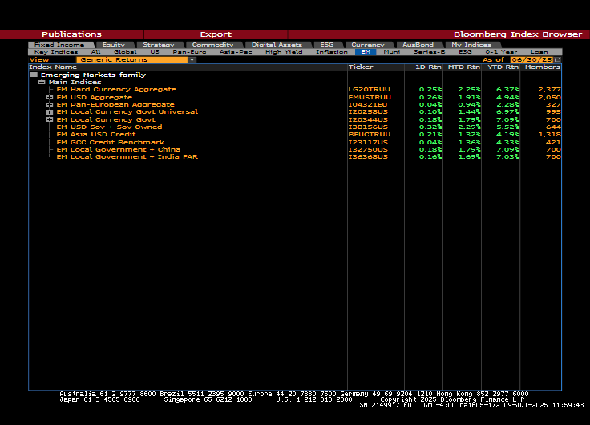Open the Generic Returns view dropdown arrow
This screenshot has width=590, height=425.
pyautogui.click(x=192, y=60)
